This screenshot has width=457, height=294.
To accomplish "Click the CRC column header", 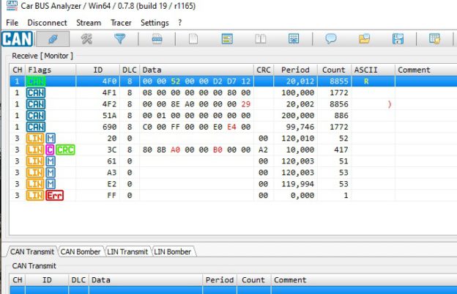I will 264,70.
